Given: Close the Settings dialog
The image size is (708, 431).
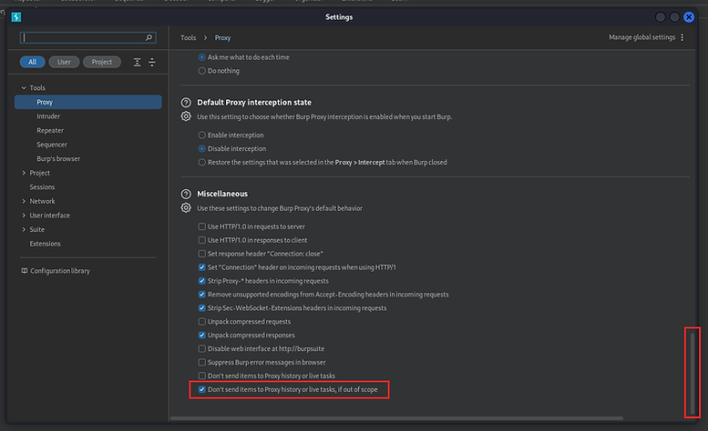Looking at the screenshot, I should click(x=689, y=17).
